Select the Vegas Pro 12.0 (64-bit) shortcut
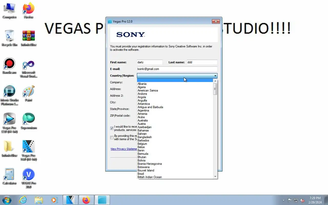This screenshot has height=205, width=328. 9,123
